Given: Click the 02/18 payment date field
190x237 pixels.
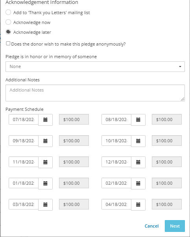Looking at the screenshot, I should pos(116,183).
